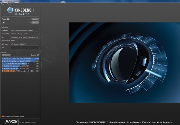
Task: Click the score 11.69 in ranking
Action: click(x=37, y=59)
